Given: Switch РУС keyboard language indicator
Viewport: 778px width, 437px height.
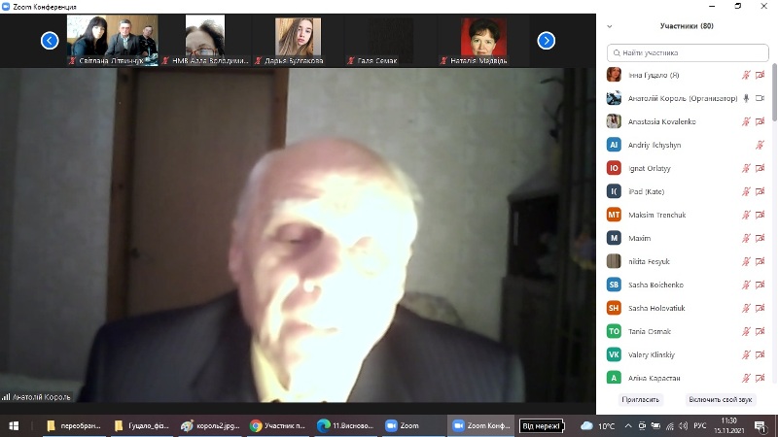Looking at the screenshot, I should point(699,426).
